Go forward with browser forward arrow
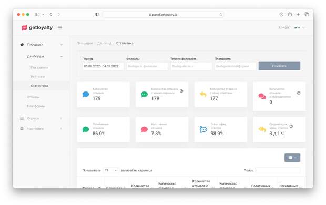 coord(59,14)
